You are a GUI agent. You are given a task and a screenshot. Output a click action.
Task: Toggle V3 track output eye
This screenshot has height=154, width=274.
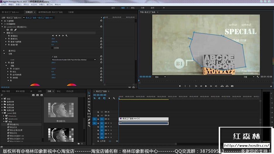108,112
